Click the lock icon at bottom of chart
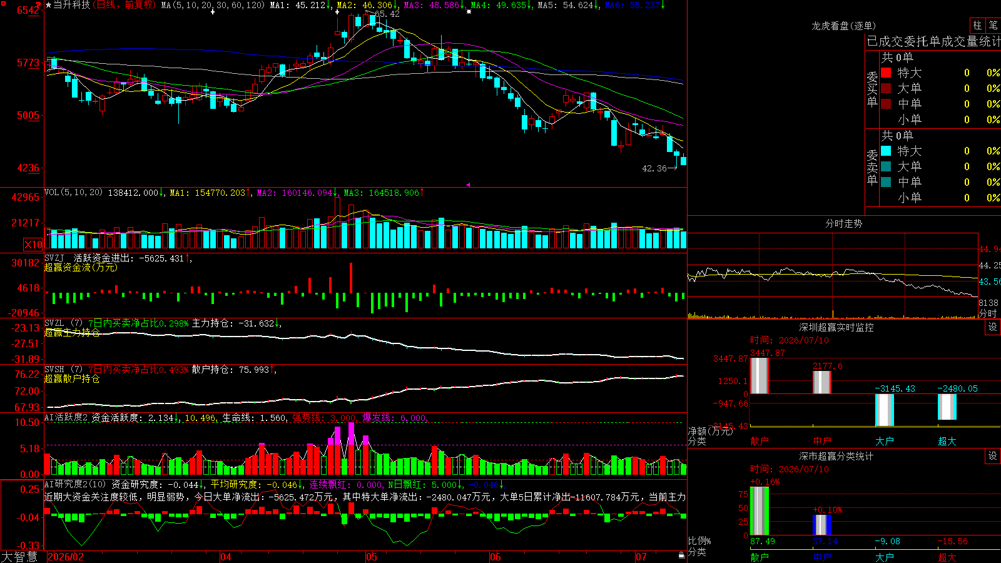Viewport: 1001px width, 563px height. point(681,555)
